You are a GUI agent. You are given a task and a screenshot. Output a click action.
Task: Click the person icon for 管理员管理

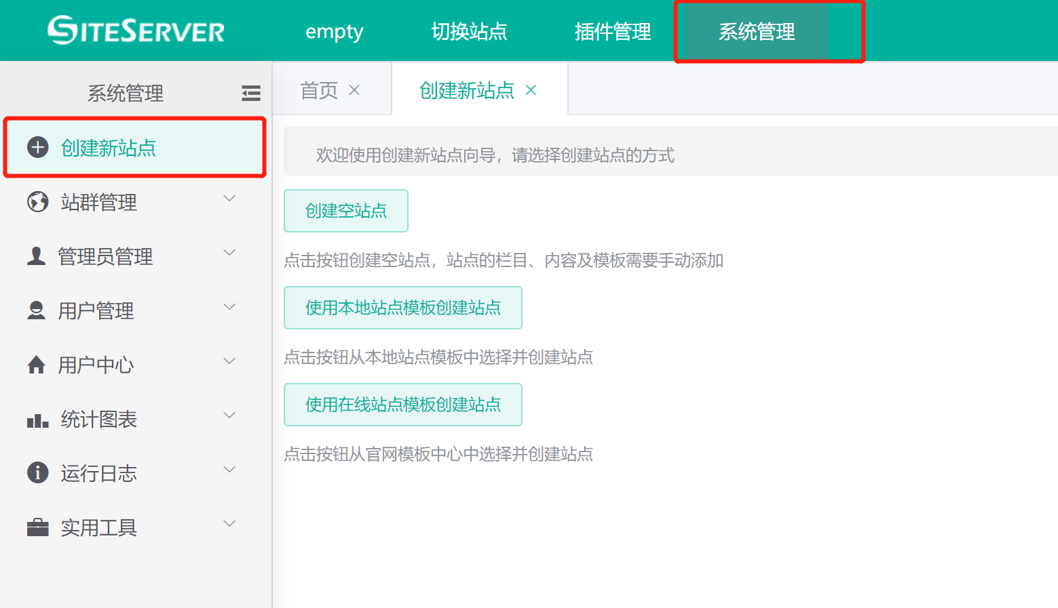tap(37, 256)
